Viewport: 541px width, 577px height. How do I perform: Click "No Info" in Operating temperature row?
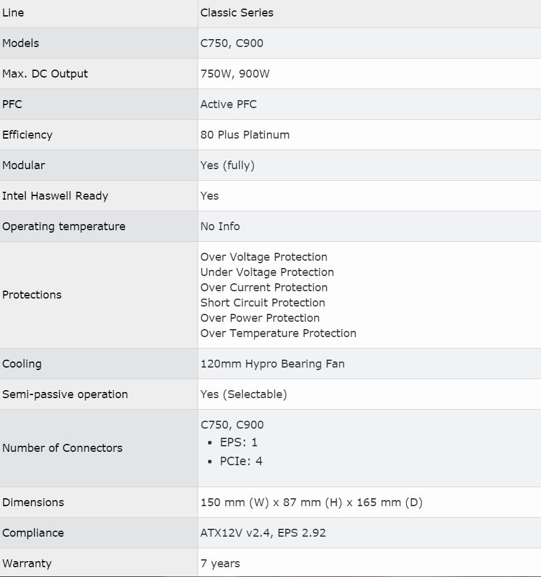(220, 227)
